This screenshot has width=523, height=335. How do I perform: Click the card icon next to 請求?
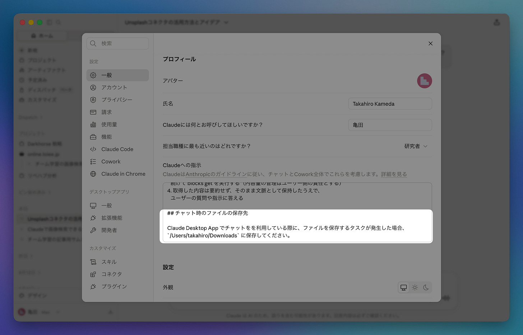(x=93, y=112)
